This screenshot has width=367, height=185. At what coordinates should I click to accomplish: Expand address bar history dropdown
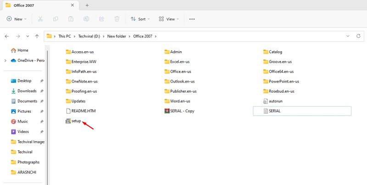pos(348,36)
